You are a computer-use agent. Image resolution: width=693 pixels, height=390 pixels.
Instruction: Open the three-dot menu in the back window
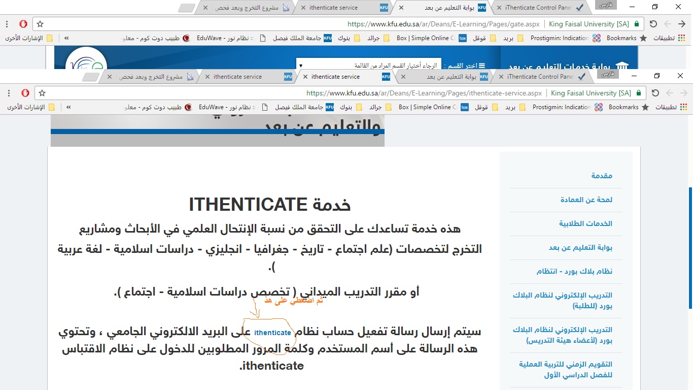click(x=7, y=24)
